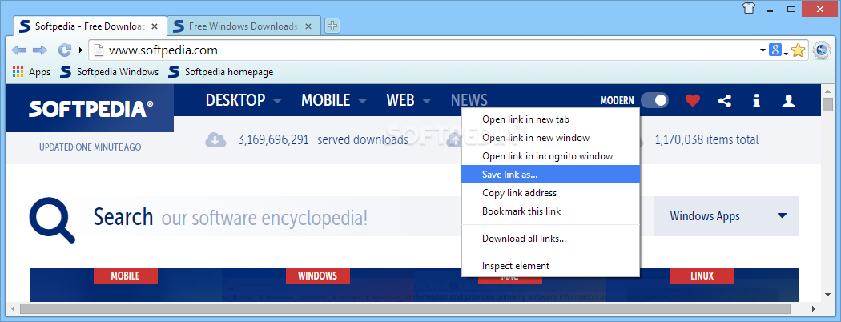Screen dimensions: 841x322
Task: Switch to Free Windows Downloads tab
Action: tap(244, 26)
